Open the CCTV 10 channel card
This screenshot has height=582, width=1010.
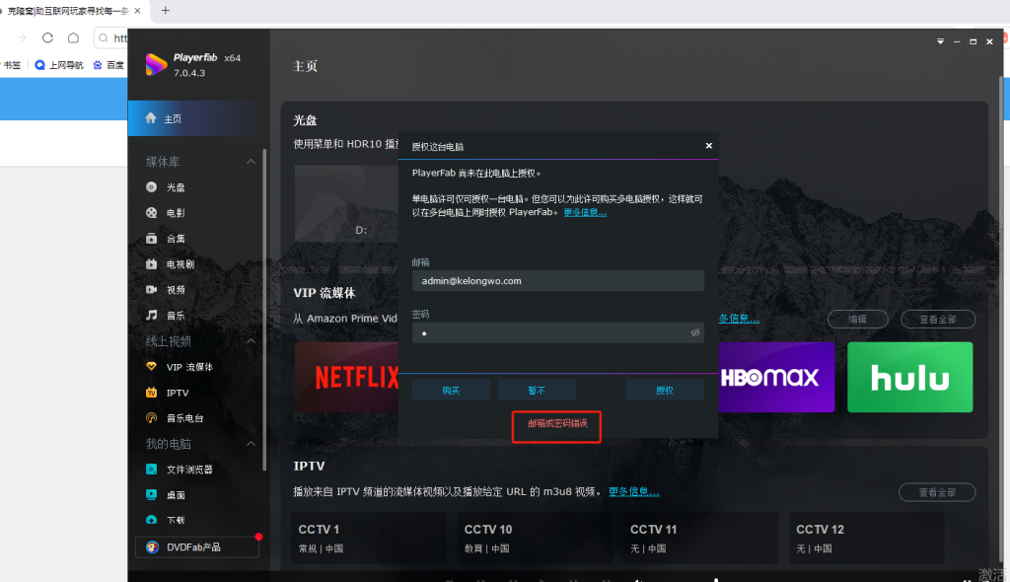click(x=535, y=539)
